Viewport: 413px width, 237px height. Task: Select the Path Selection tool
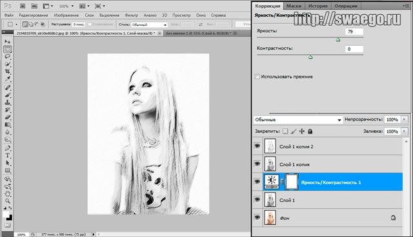8,163
